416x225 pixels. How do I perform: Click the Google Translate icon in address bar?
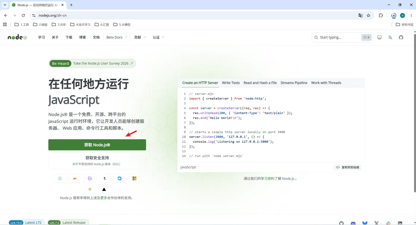pos(360,15)
